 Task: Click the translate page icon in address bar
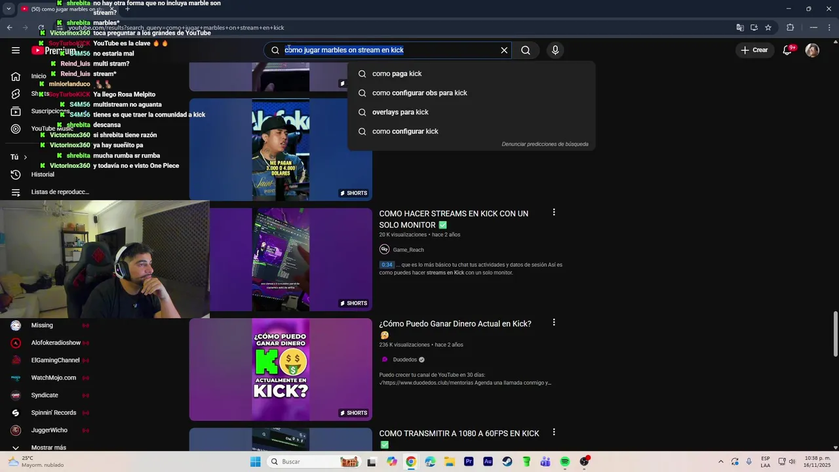tap(740, 28)
